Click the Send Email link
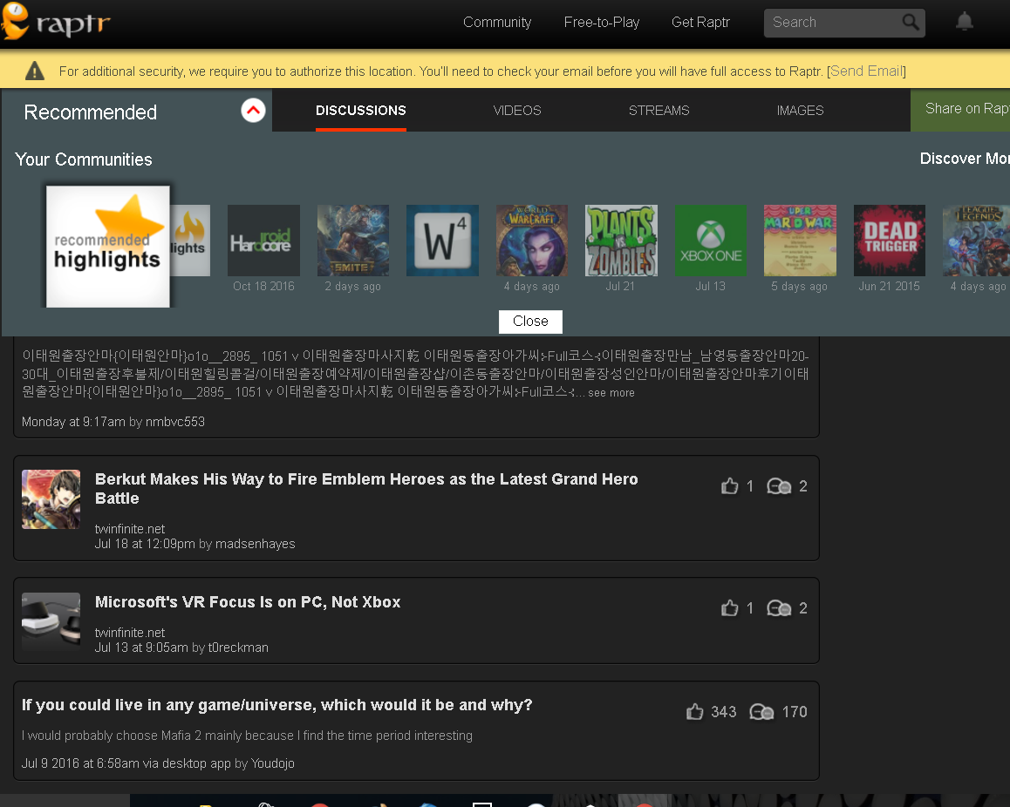The width and height of the screenshot is (1010, 807). [x=866, y=71]
